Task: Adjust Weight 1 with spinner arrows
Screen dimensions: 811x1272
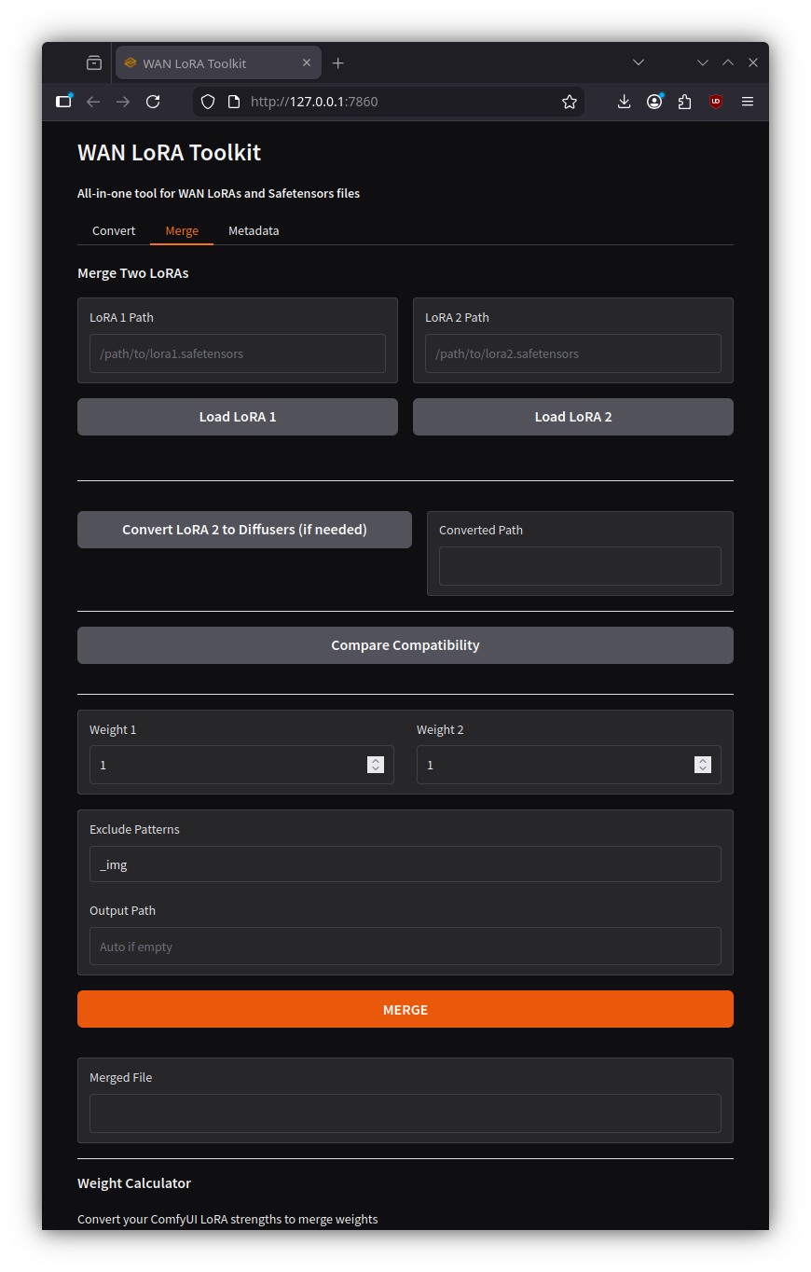Action: [376, 765]
